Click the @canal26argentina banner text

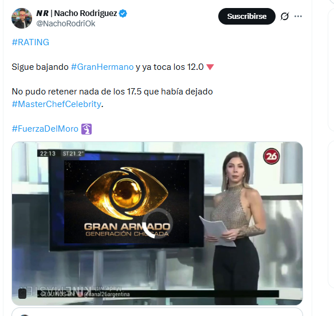107,294
